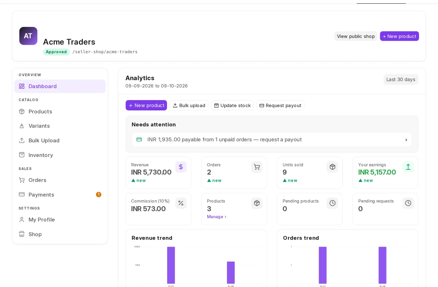This screenshot has width=438, height=287.
Task: Click the Units sold box icon
Action: 332,167
